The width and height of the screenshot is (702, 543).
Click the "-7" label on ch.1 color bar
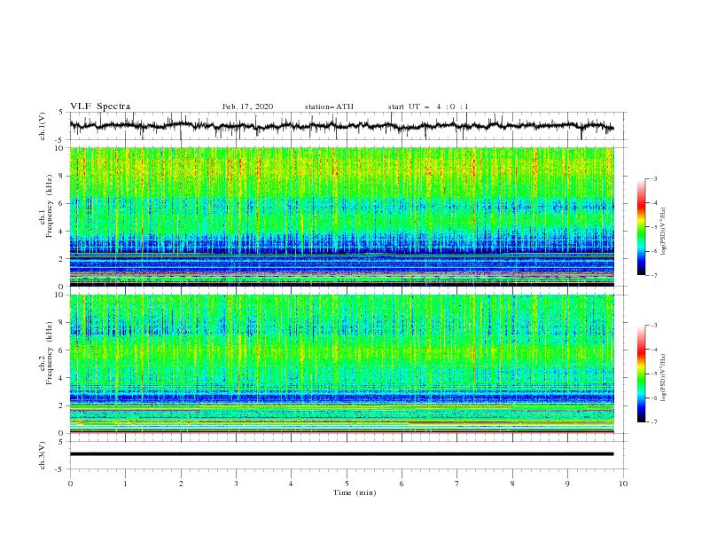pos(653,275)
